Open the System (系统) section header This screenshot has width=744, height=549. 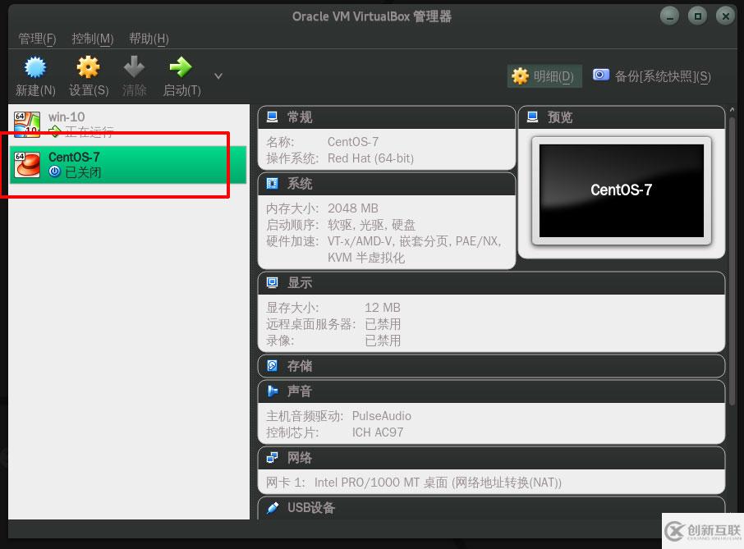[386, 184]
